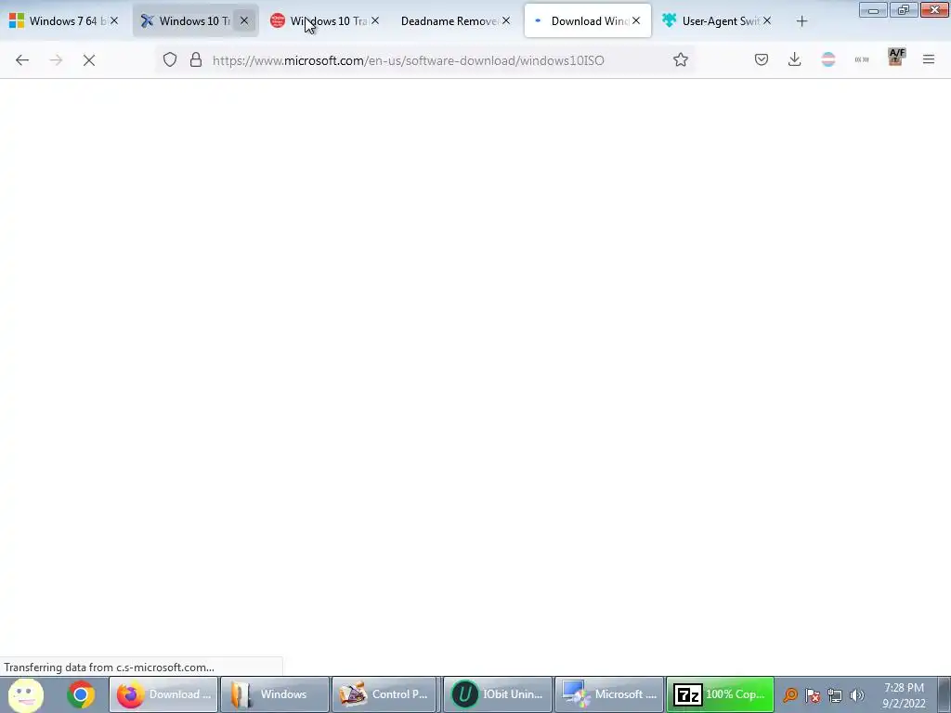Screen dimensions: 951x713
Task: Close the Download Windows tab
Action: [x=636, y=20]
